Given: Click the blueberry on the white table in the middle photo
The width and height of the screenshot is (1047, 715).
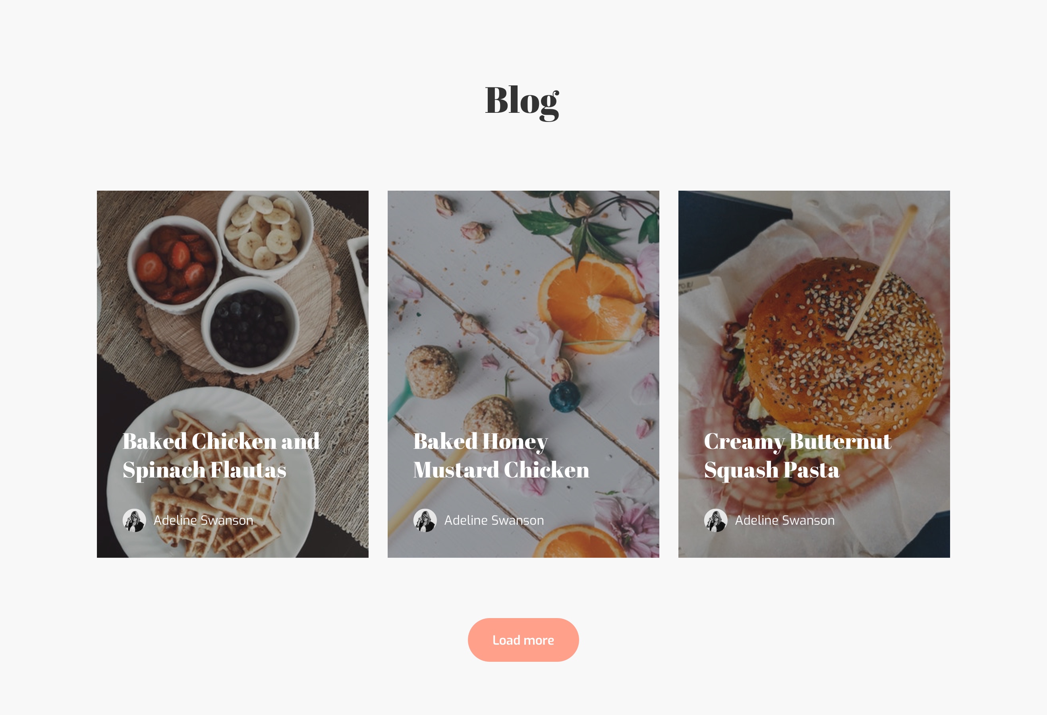Looking at the screenshot, I should 564,396.
